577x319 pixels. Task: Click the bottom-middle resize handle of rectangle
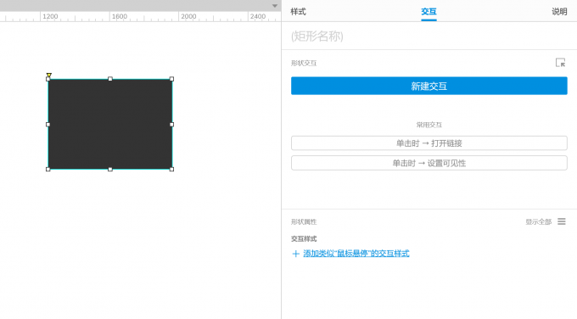110,169
